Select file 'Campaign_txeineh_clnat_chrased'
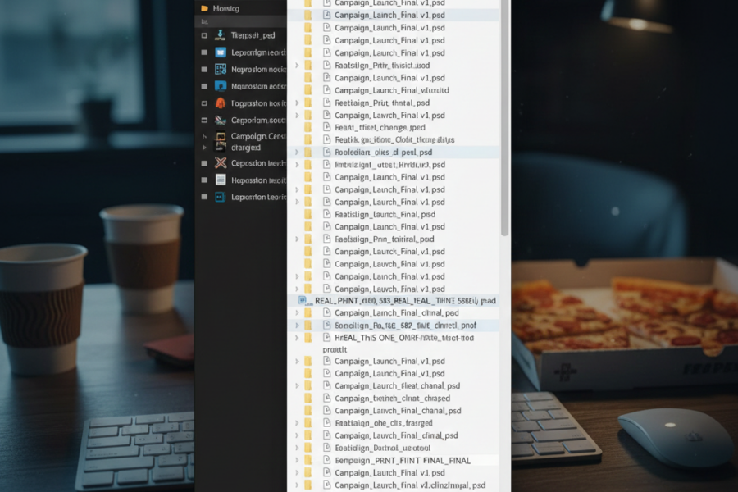The width and height of the screenshot is (738, 492). click(x=393, y=398)
